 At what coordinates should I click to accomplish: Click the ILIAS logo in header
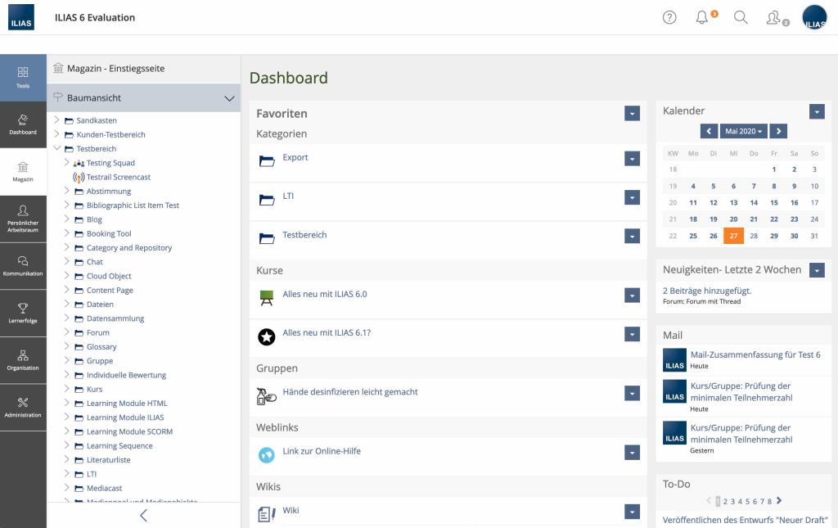click(x=21, y=17)
